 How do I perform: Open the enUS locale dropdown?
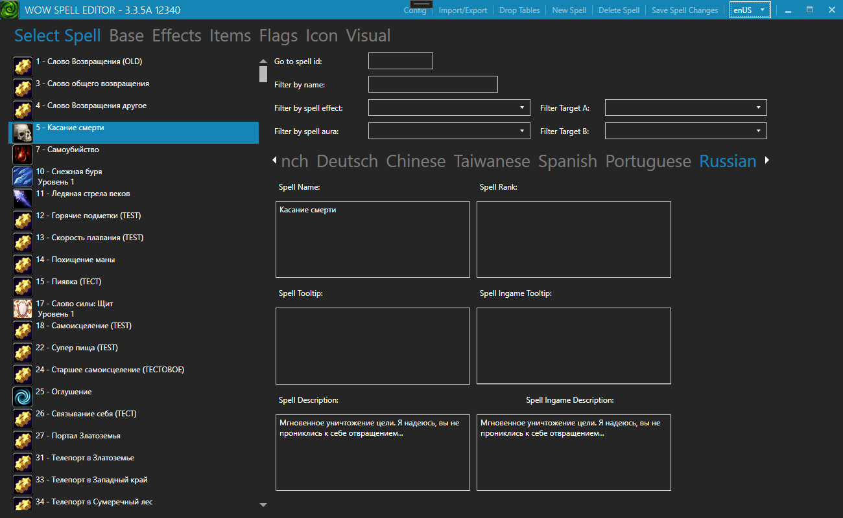tap(750, 10)
